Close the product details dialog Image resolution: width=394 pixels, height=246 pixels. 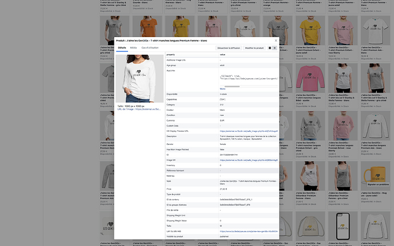276,41
